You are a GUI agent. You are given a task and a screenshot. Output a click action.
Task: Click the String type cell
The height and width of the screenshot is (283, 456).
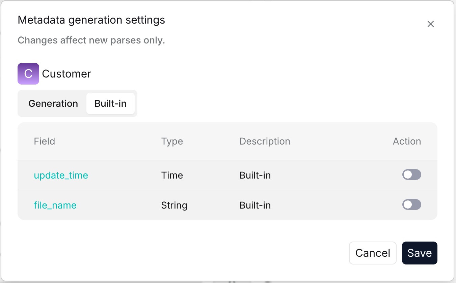point(174,205)
